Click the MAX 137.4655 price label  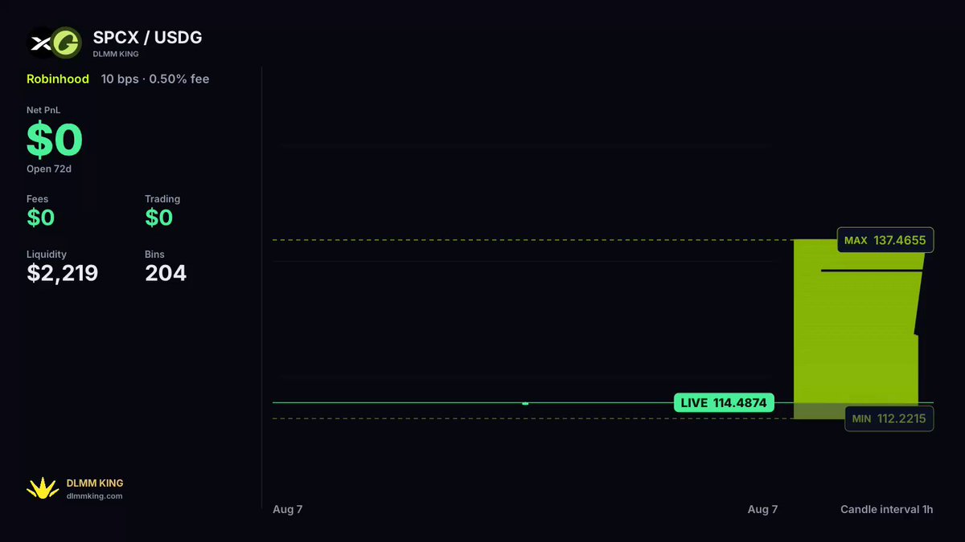pos(885,240)
